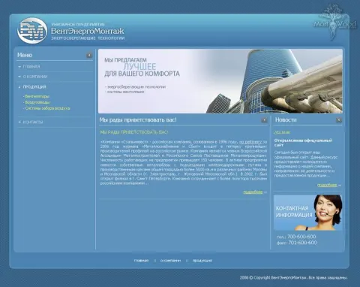Click the arrow icon beside КОНТАКТЫ

(x=19, y=122)
